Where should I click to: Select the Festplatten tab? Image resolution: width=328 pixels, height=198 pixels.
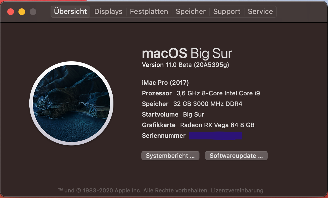pyautogui.click(x=149, y=12)
